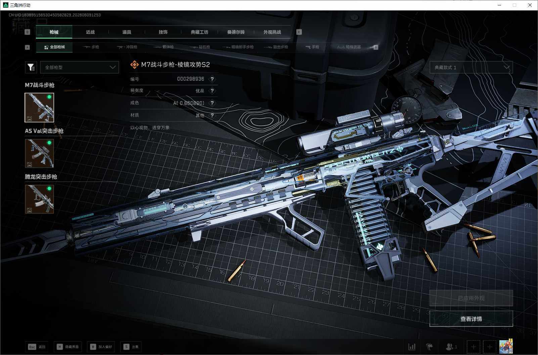The image size is (538, 355).
Task: Close the 三角洲行动 window
Action: point(530,5)
